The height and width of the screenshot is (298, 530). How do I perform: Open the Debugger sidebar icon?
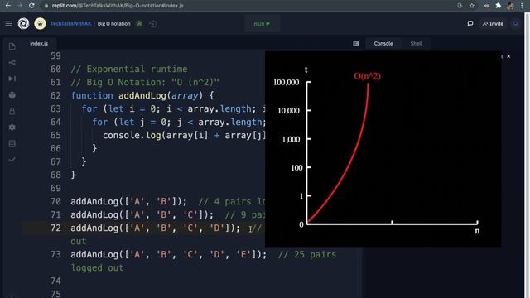click(x=12, y=79)
